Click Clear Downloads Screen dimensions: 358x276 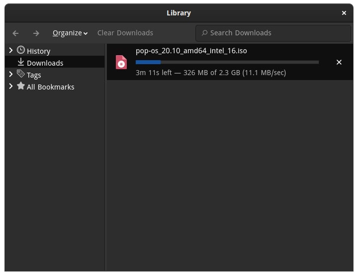coord(125,33)
